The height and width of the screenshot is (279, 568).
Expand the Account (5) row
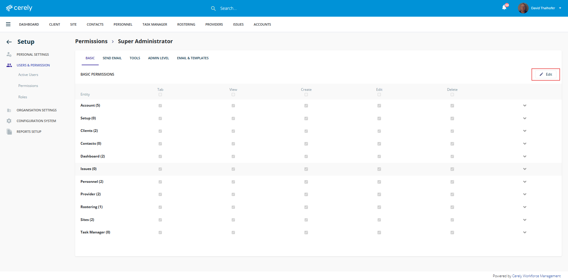[524, 106]
